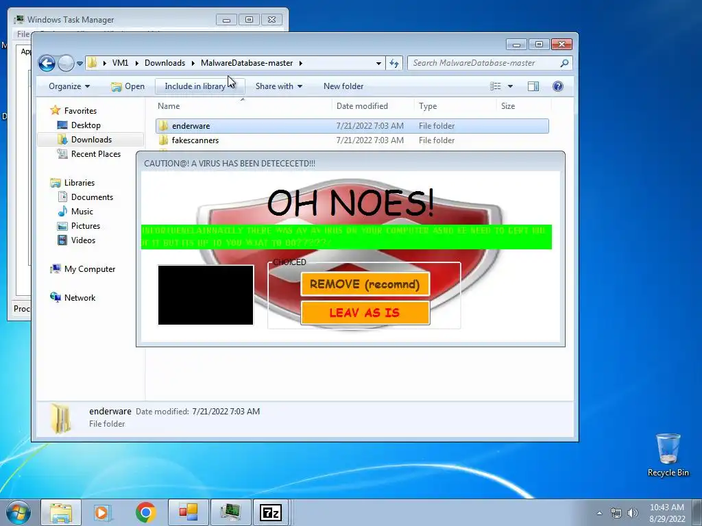702x526 pixels.
Task: Sort by the Name column header
Action: [169, 106]
